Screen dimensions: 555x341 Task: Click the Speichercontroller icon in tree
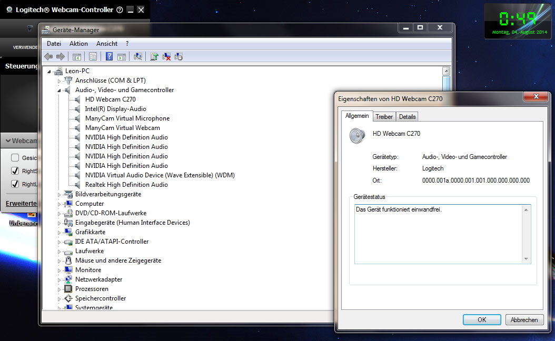click(68, 298)
